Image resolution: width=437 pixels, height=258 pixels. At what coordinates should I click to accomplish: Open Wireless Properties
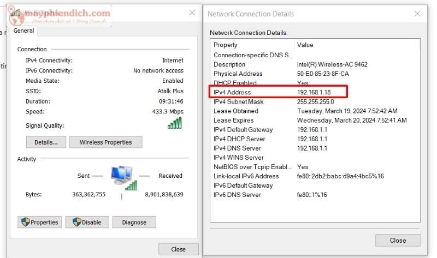pos(105,142)
